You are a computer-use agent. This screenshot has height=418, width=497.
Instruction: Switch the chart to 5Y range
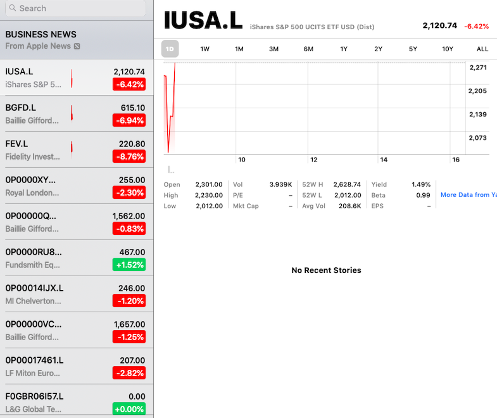[x=413, y=49]
